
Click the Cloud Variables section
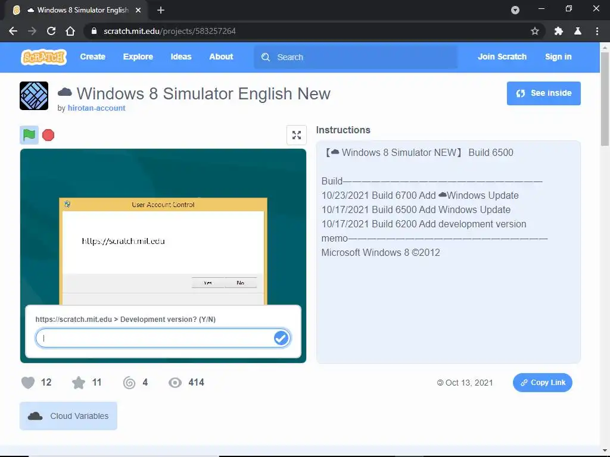click(69, 416)
